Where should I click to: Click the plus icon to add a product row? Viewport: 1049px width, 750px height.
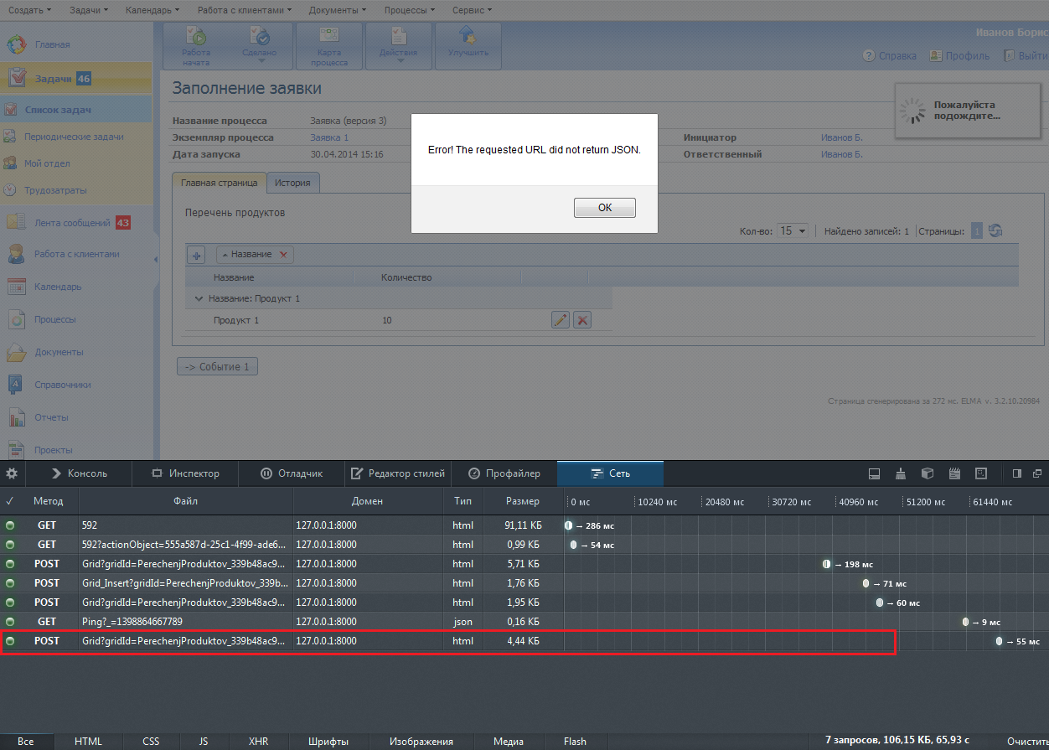tap(195, 255)
